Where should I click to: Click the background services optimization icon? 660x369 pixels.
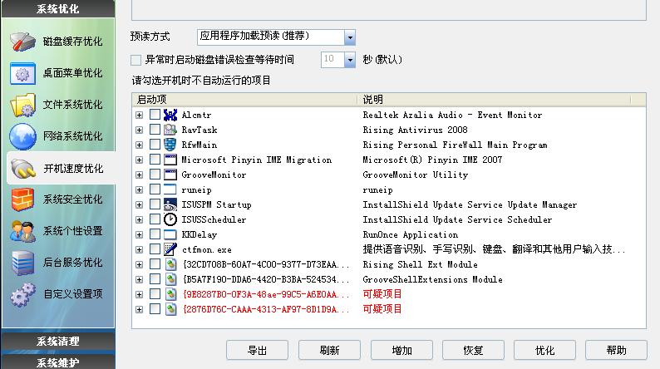coord(23,262)
